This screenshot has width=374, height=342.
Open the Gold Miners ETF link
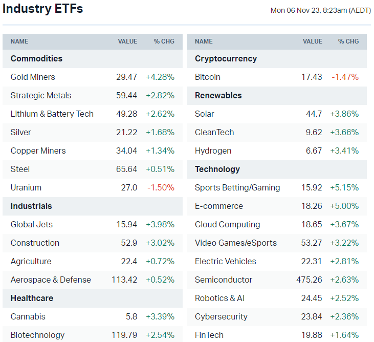tap(33, 77)
